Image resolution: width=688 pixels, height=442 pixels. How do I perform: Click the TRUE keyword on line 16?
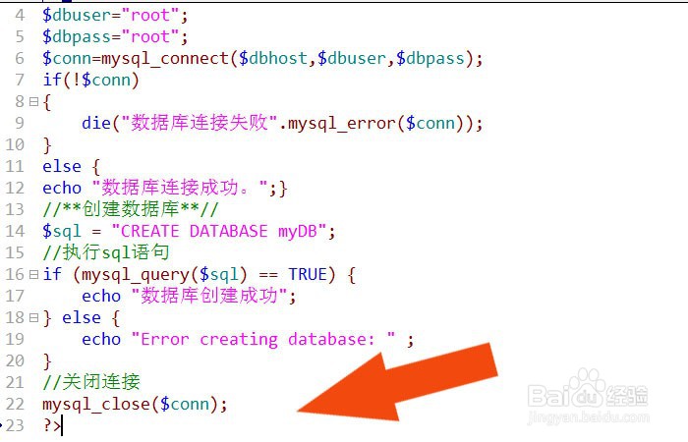click(x=308, y=274)
